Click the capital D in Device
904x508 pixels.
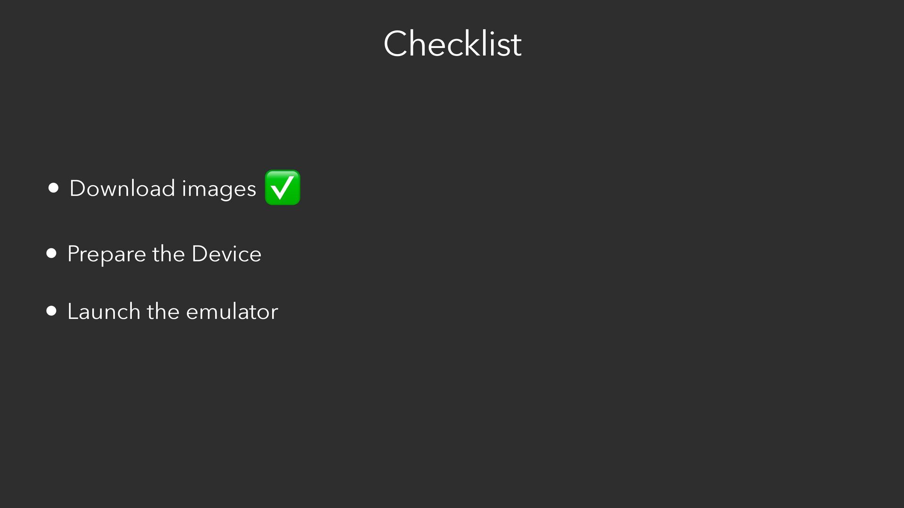[199, 254]
